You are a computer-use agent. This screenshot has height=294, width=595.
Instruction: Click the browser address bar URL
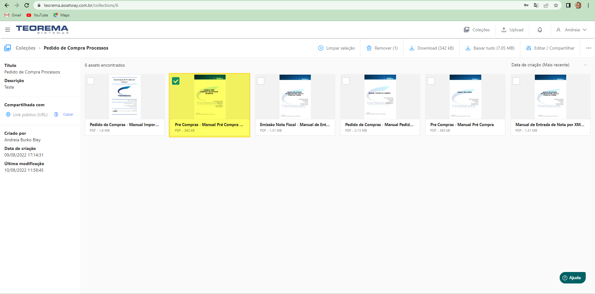point(81,5)
